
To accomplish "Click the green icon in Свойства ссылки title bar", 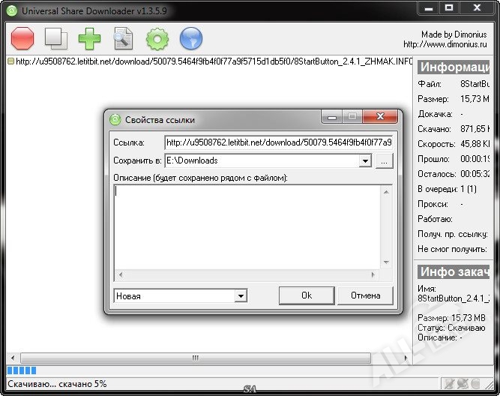I will (115, 119).
